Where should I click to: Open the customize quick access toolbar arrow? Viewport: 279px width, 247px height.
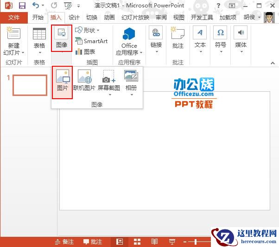tap(78, 6)
